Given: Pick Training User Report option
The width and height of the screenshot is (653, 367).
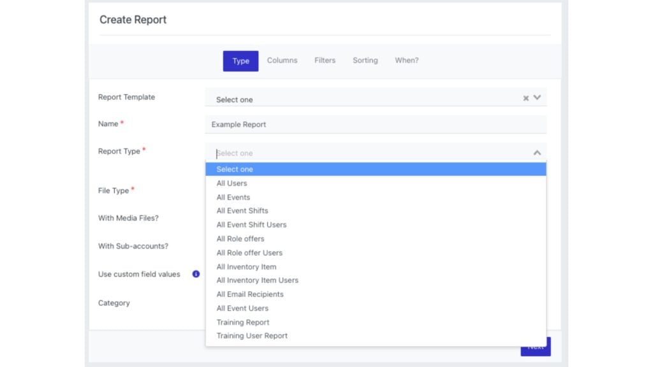Looking at the screenshot, I should 252,336.
